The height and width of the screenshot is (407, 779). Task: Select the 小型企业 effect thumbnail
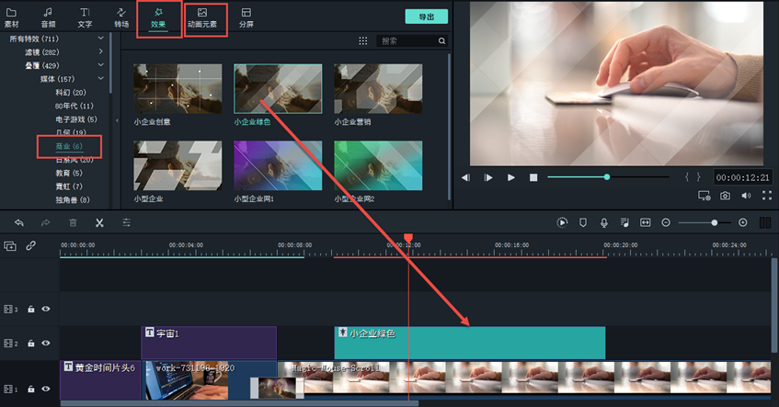point(178,165)
